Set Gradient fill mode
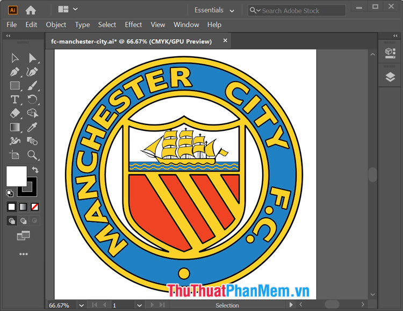The width and height of the screenshot is (403, 311). (23, 207)
